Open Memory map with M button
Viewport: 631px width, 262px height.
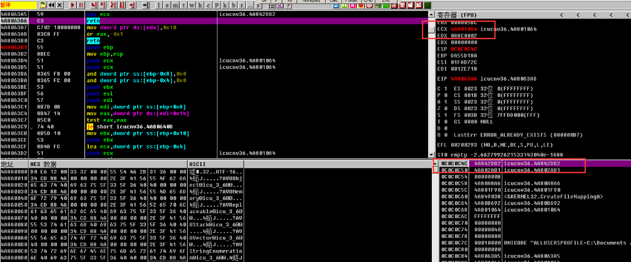[175, 5]
